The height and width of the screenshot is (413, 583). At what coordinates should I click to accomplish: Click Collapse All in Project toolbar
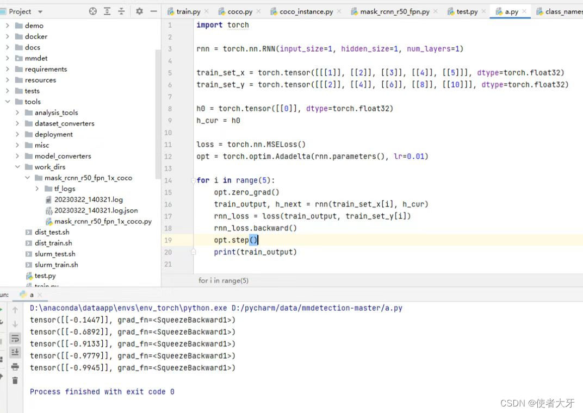(121, 11)
